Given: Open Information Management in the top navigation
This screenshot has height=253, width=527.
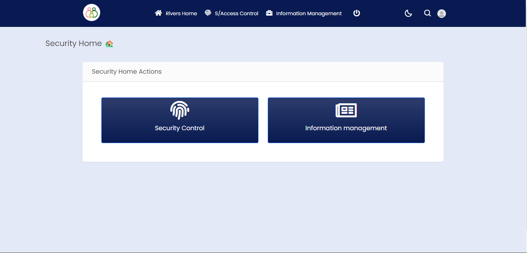Looking at the screenshot, I should pos(309,13).
